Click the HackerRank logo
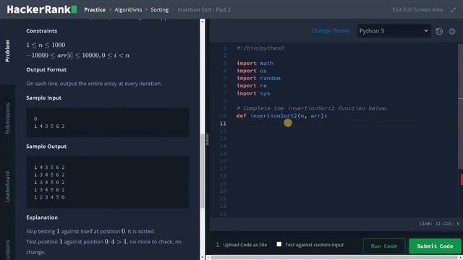The image size is (463, 260). coord(42,9)
